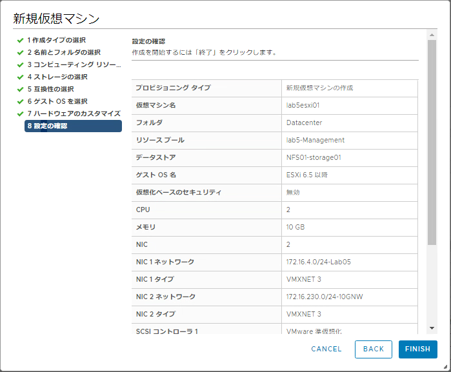
Task: Click checkmark icon beside step 5
Action: click(x=20, y=90)
